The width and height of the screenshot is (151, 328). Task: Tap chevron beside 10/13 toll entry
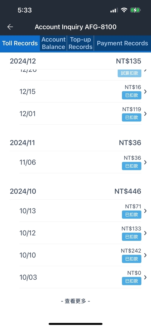(145, 211)
